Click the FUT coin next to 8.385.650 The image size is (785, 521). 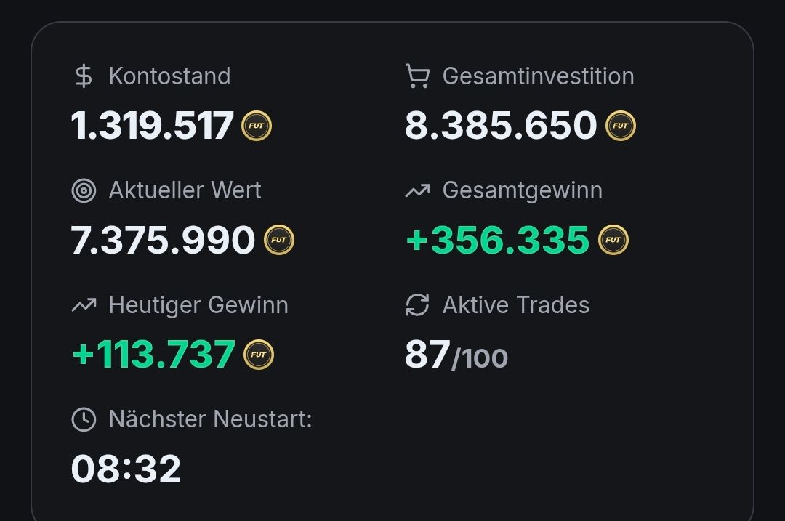tap(620, 126)
